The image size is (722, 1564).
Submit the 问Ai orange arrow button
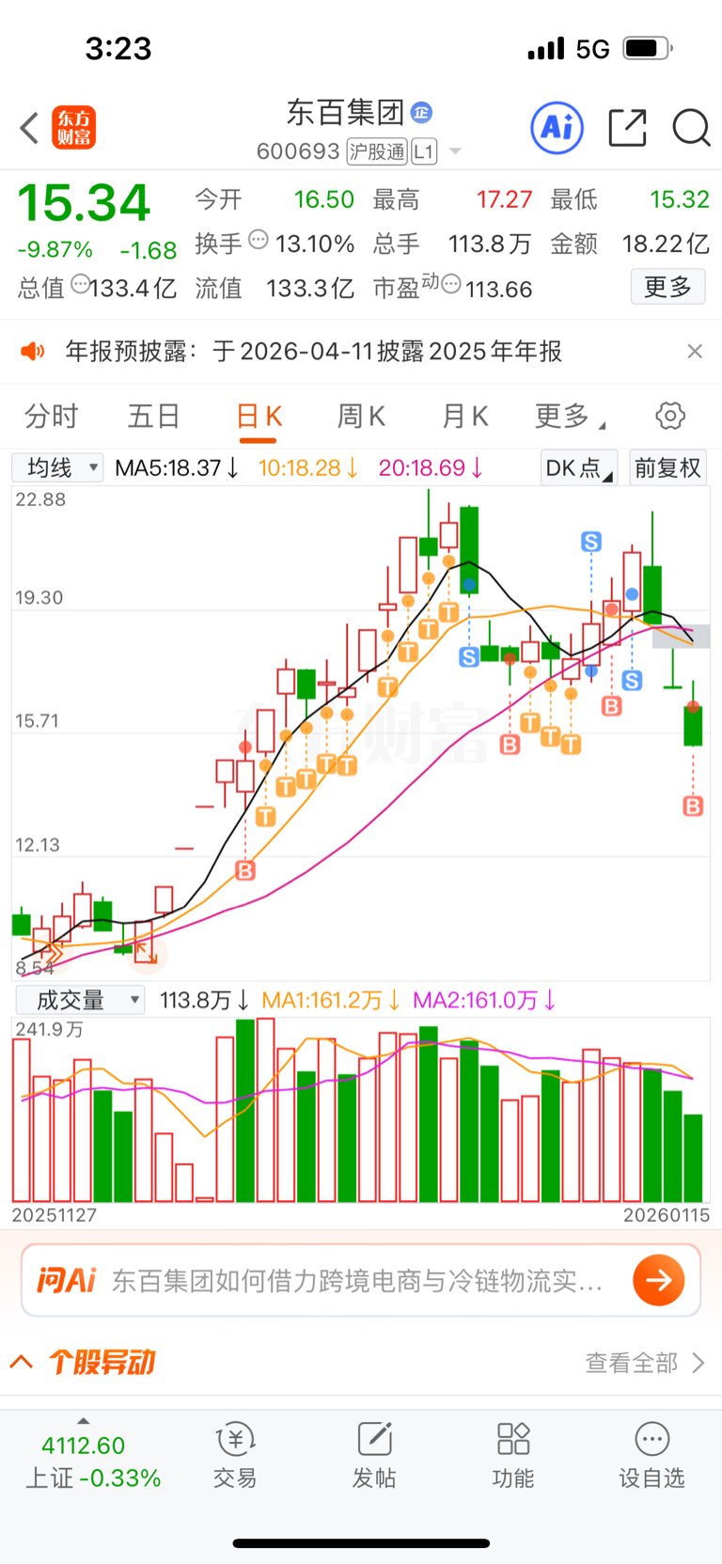click(659, 1280)
